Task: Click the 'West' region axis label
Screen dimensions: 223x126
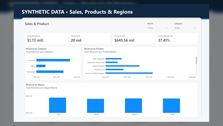Action: click(172, 114)
